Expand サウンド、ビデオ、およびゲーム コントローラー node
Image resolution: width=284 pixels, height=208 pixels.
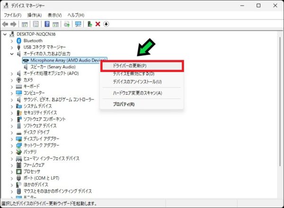pyautogui.click(x=12, y=99)
